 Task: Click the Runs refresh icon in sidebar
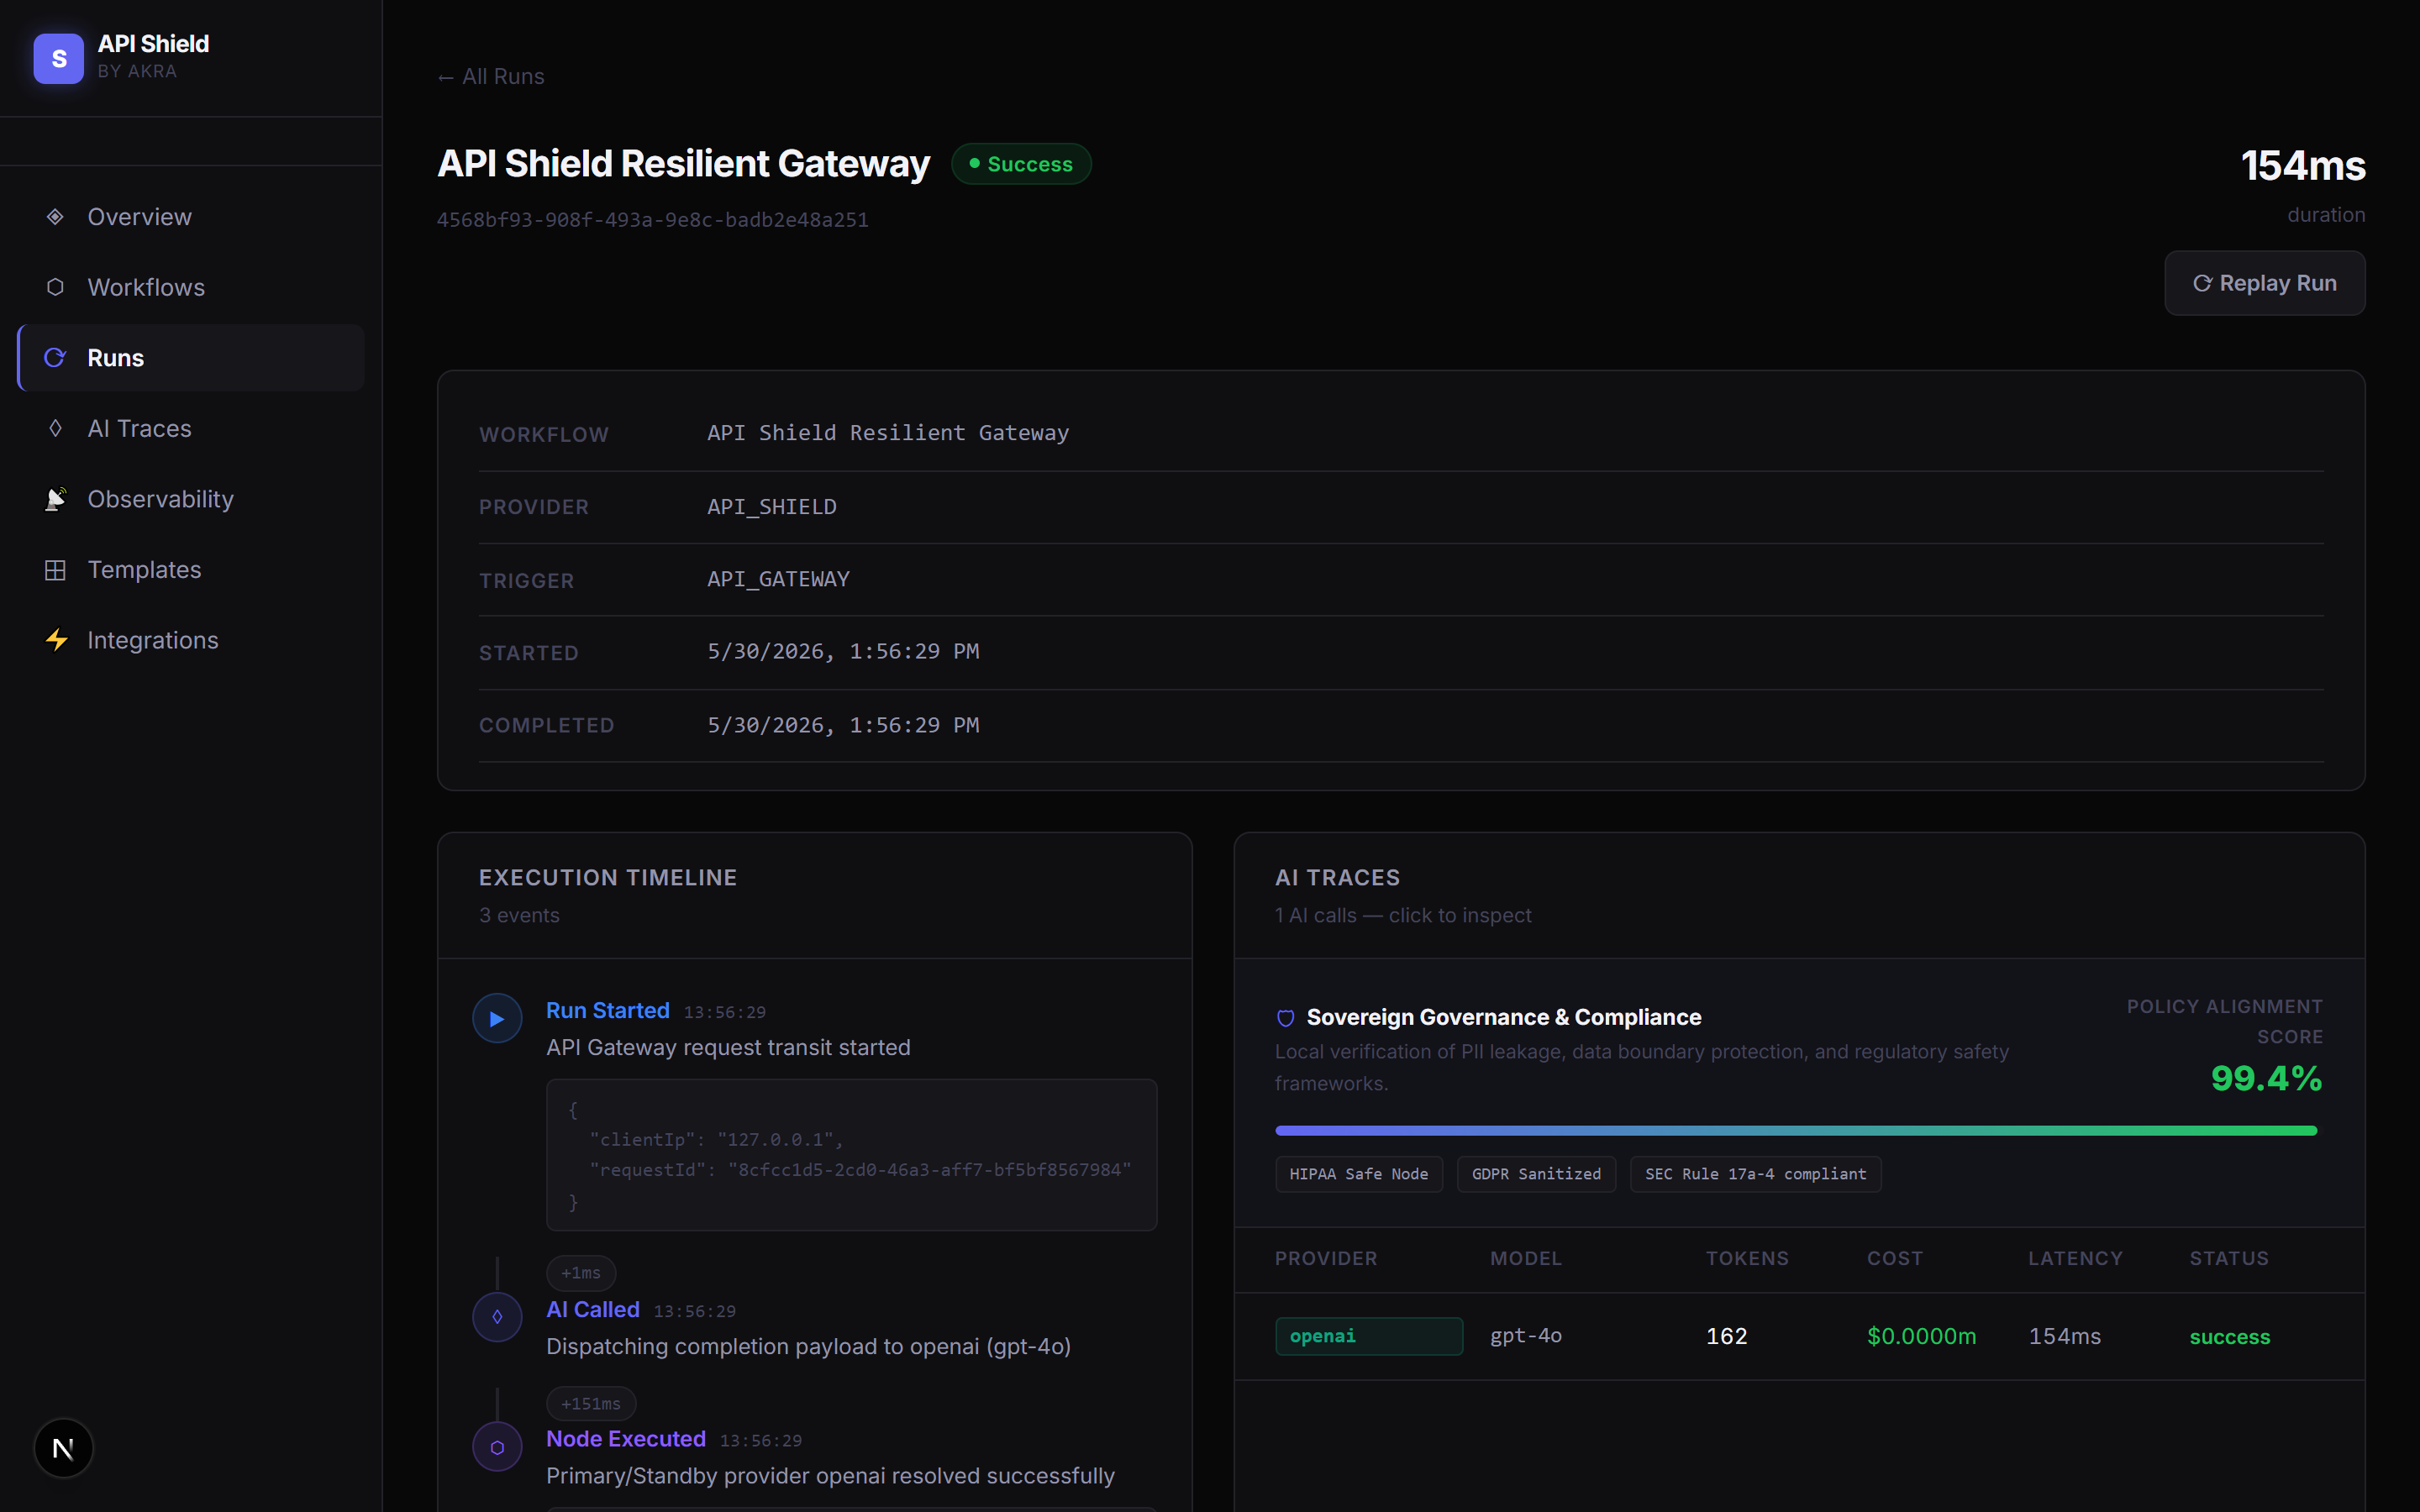[x=55, y=358]
